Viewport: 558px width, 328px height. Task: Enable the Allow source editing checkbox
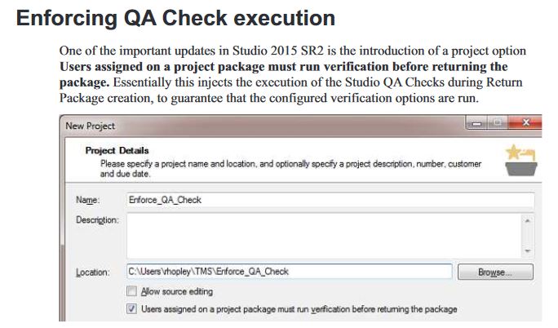(131, 291)
